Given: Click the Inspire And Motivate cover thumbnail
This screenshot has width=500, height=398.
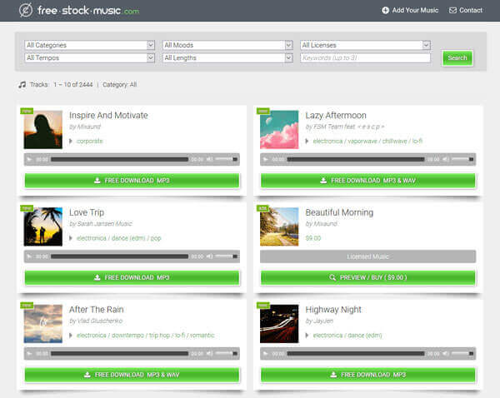Looking at the screenshot, I should [43, 129].
